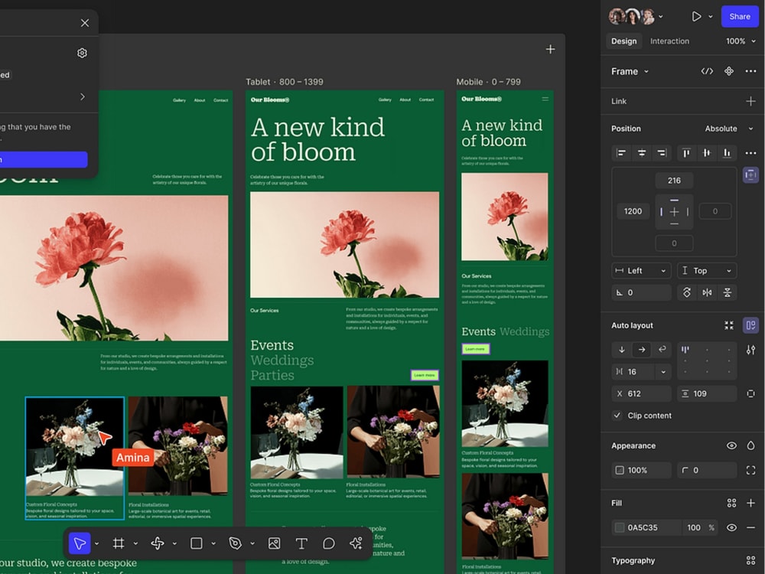This screenshot has width=765, height=574.
Task: Align left edges icon
Action: point(621,153)
